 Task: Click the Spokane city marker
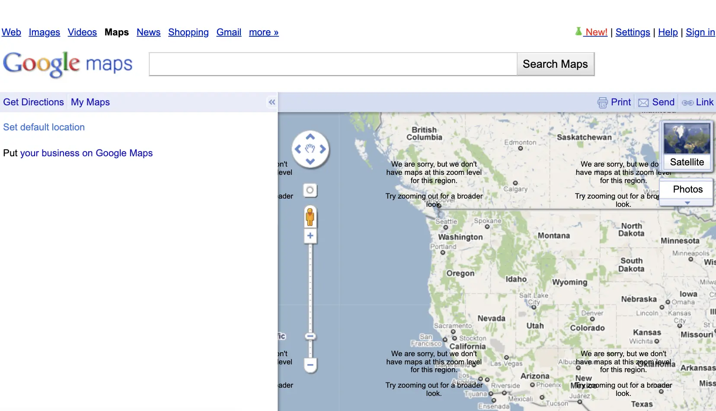tap(487, 227)
